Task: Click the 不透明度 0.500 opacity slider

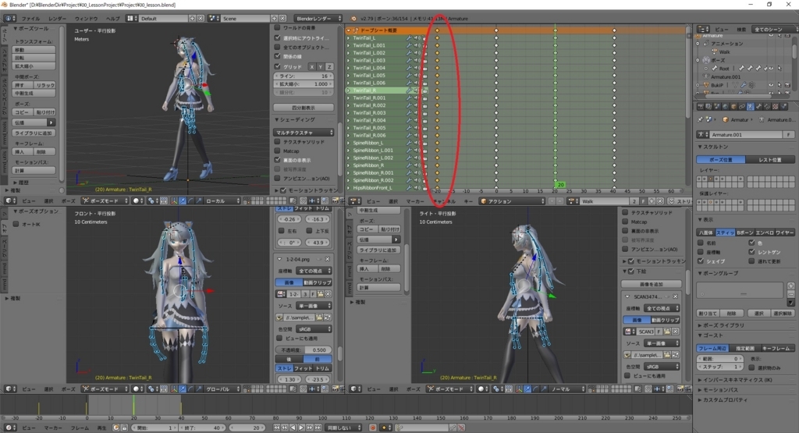Action: click(304, 350)
